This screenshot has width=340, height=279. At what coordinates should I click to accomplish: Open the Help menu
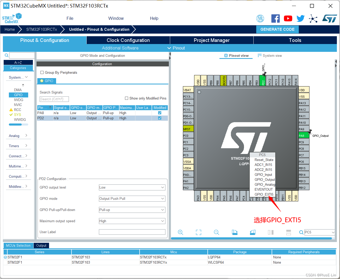pyautogui.click(x=154, y=18)
